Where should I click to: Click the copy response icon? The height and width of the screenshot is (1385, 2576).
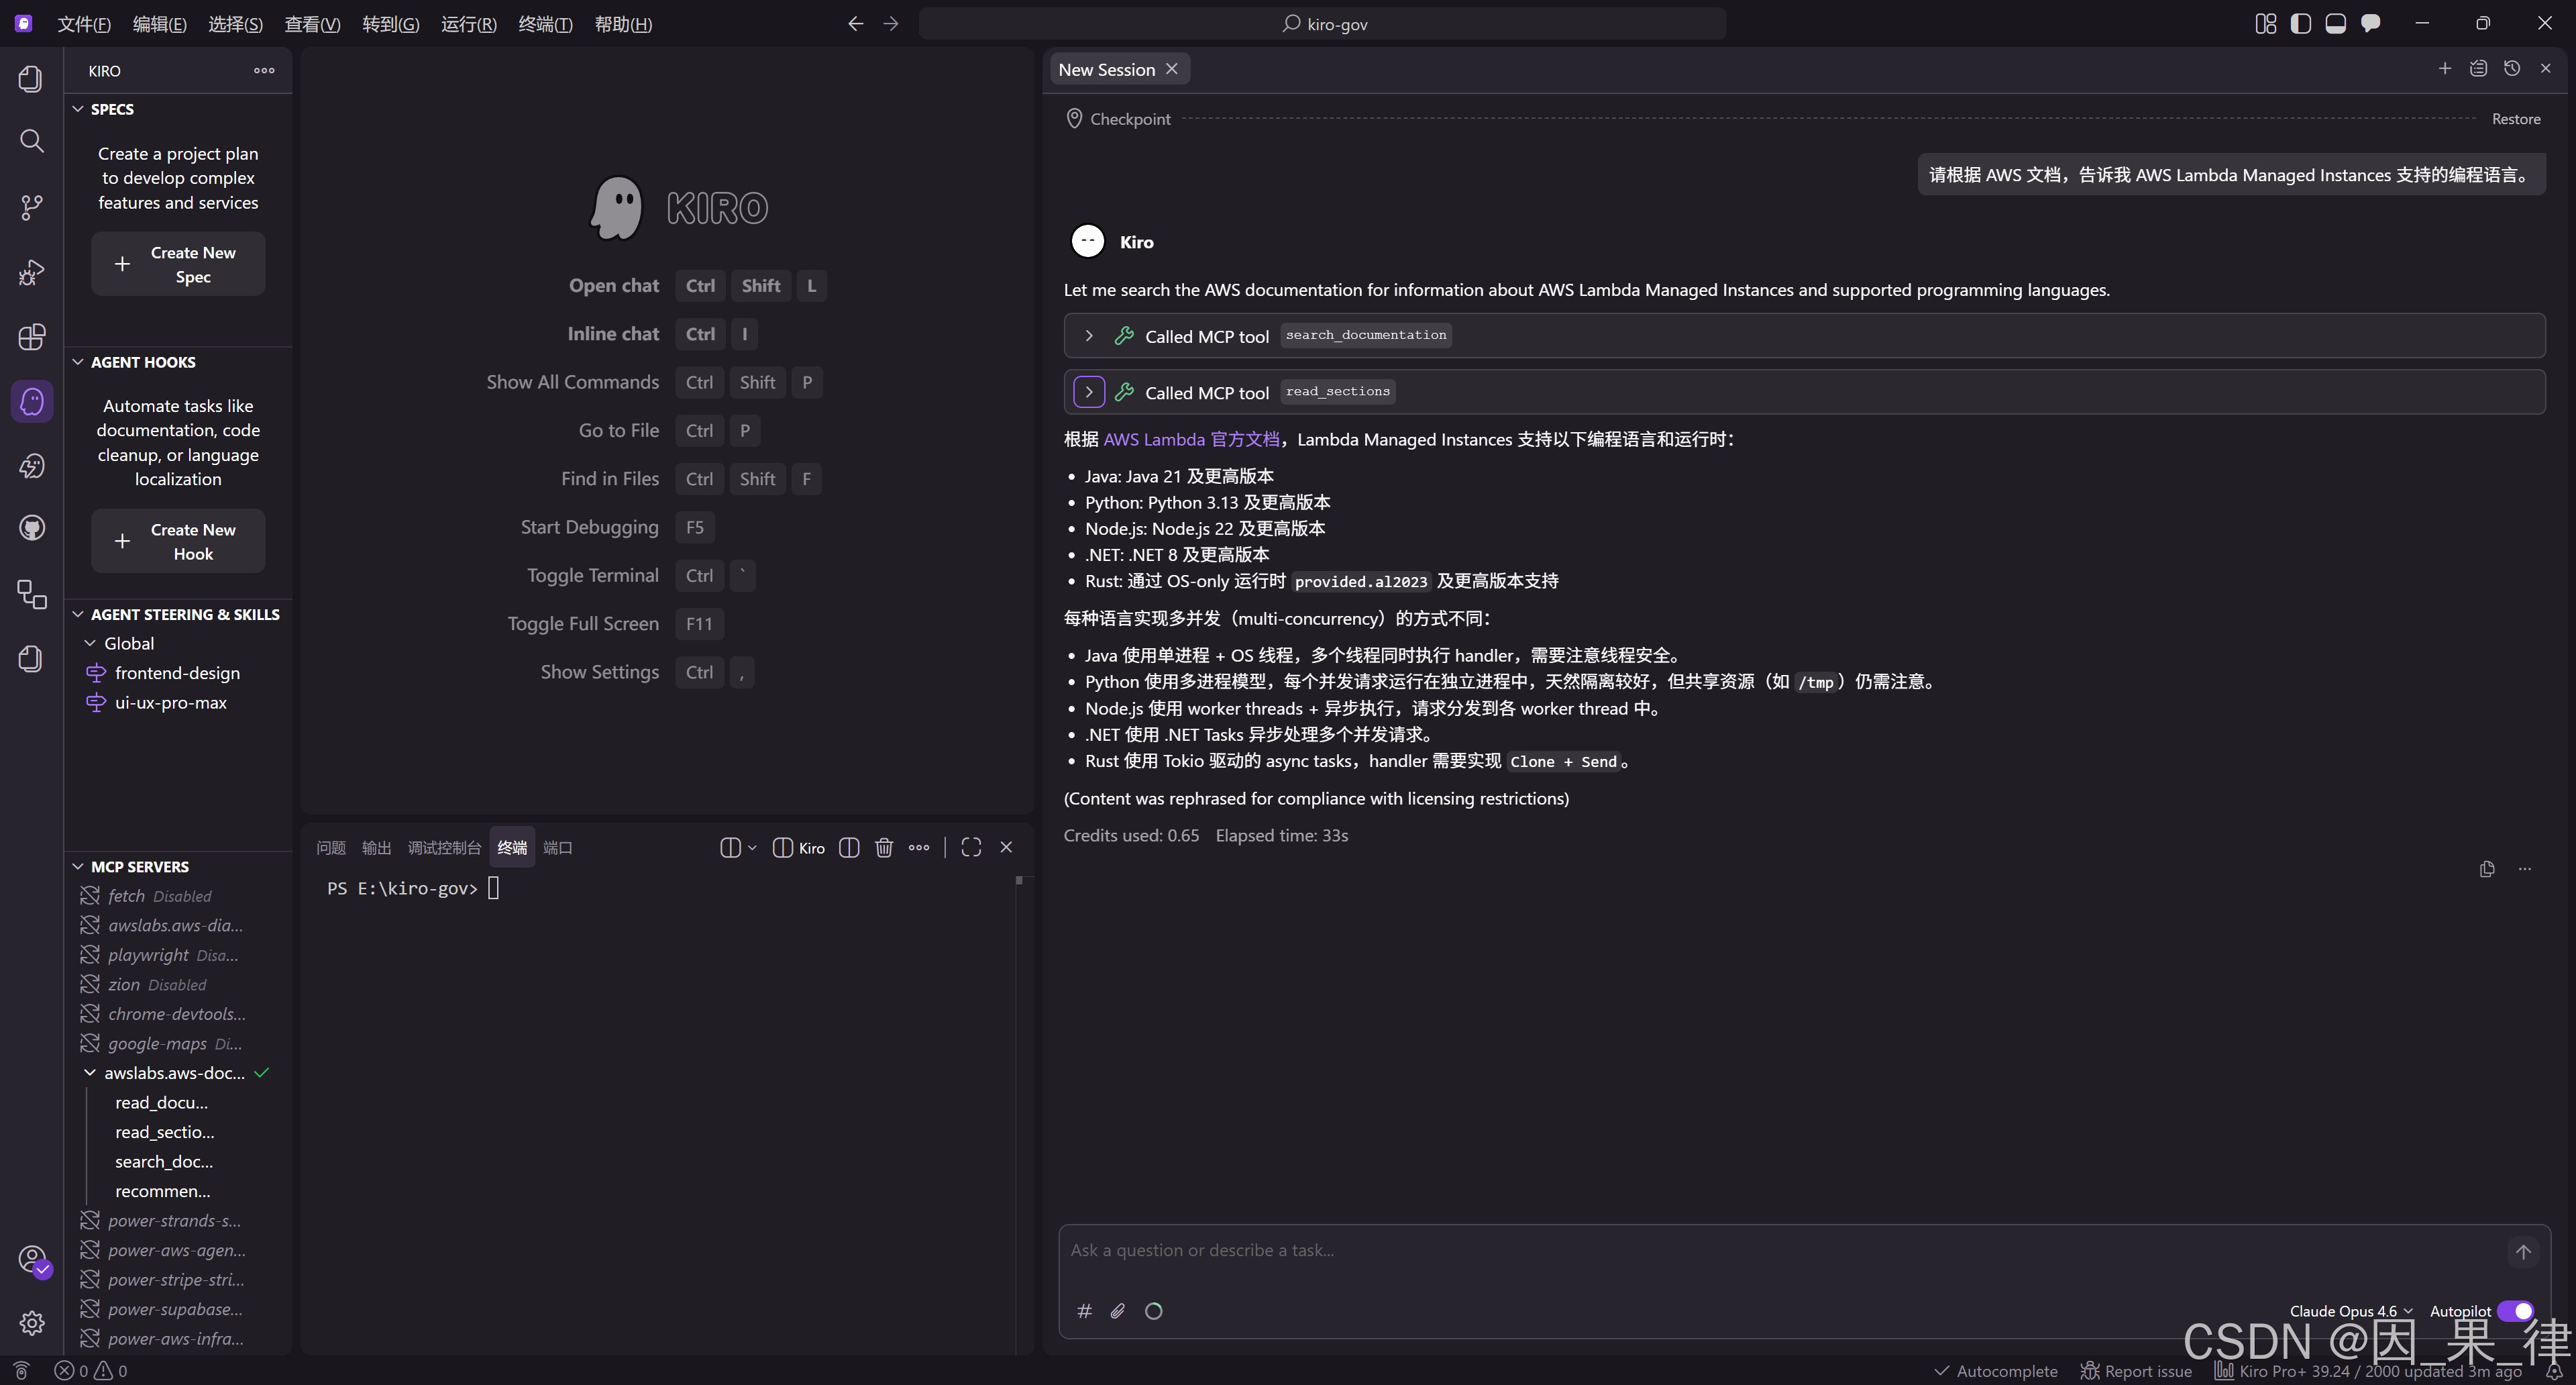tap(2487, 868)
